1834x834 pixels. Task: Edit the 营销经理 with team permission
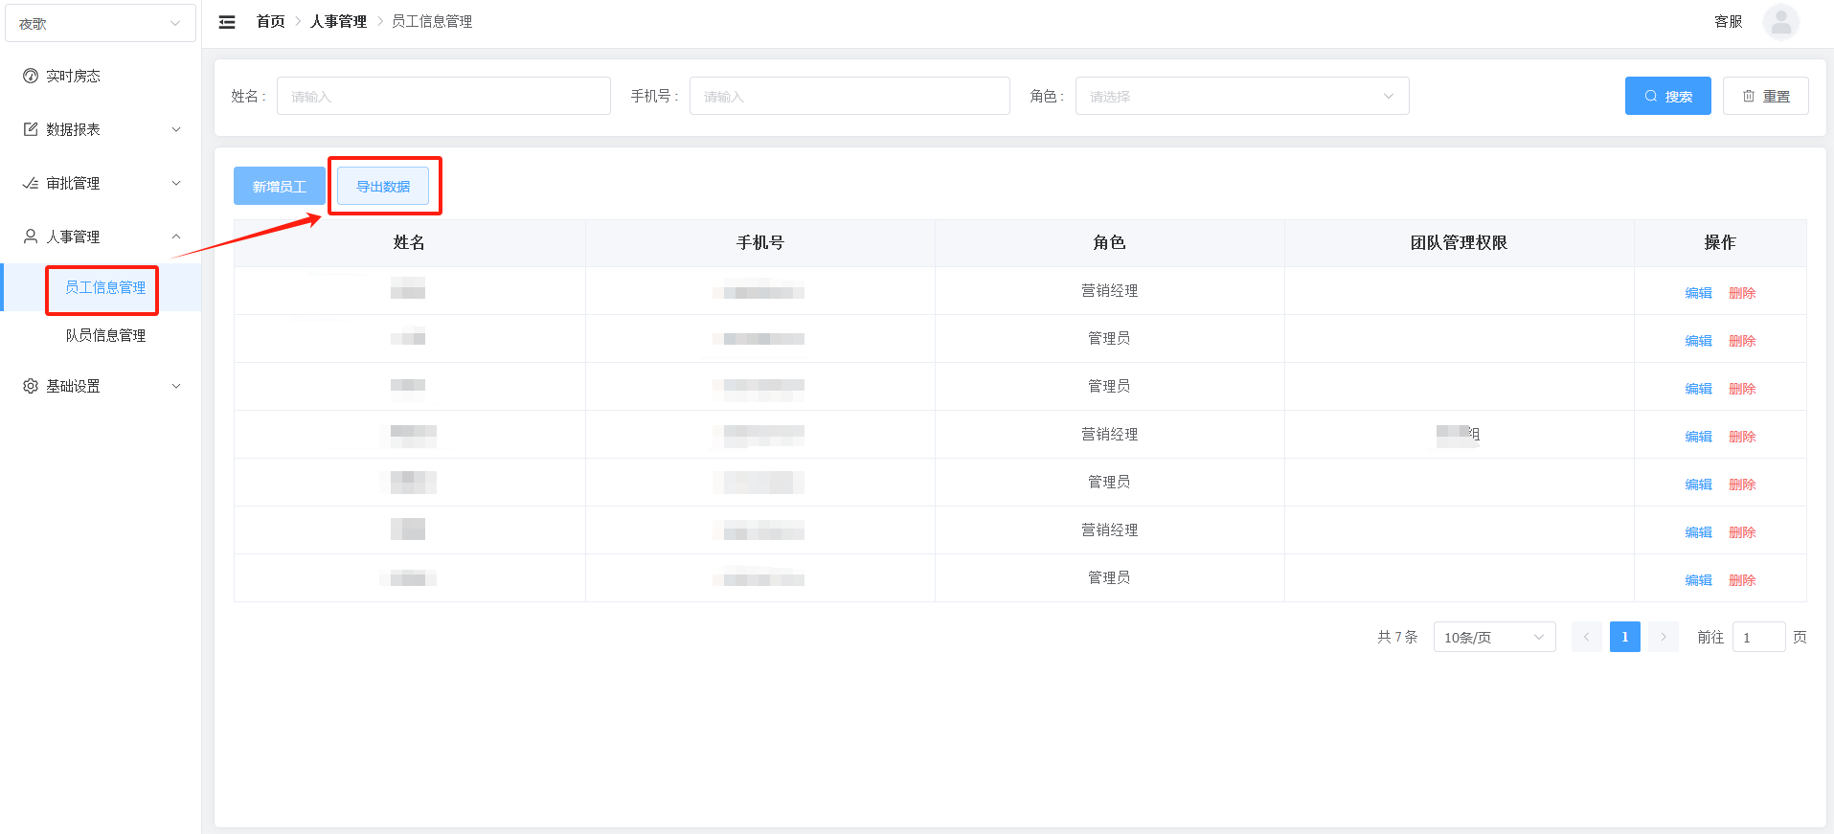pyautogui.click(x=1698, y=437)
